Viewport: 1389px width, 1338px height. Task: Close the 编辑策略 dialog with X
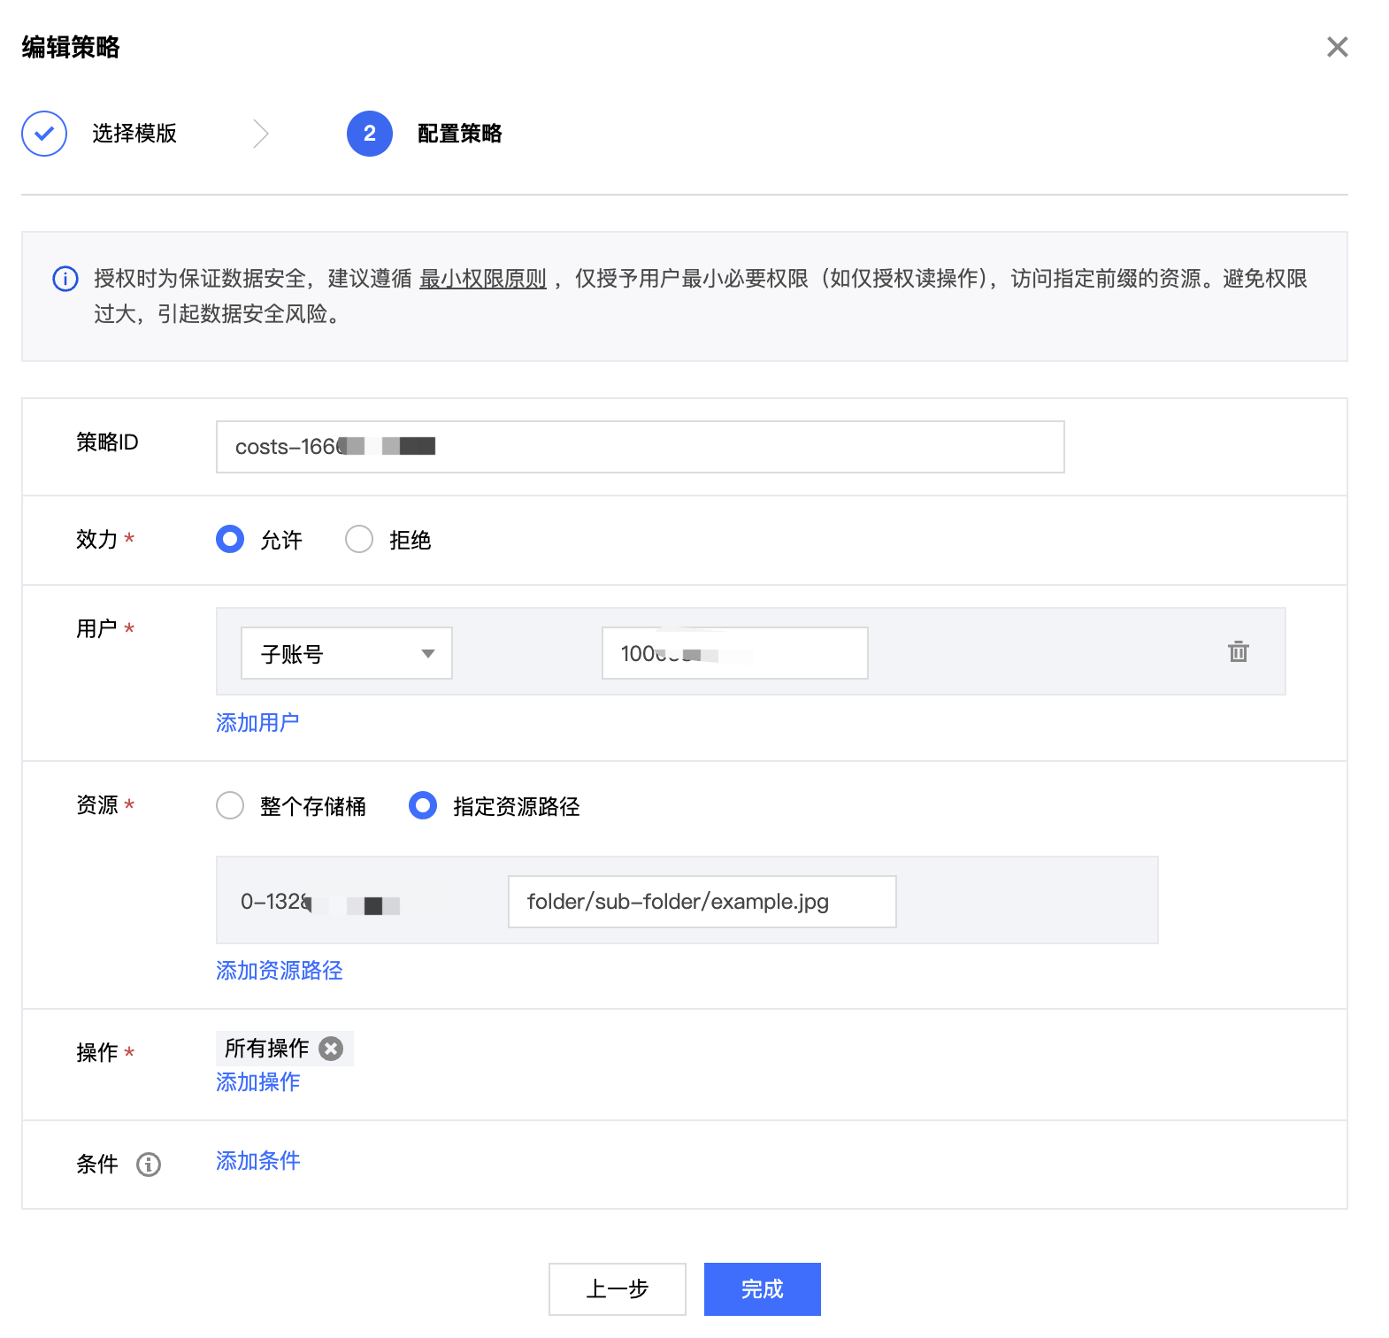pyautogui.click(x=1337, y=47)
